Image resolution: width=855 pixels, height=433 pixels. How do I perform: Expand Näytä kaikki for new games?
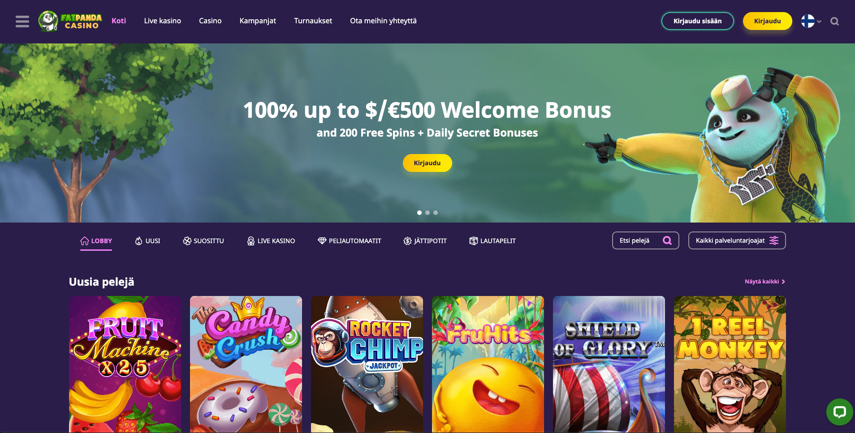pos(765,282)
